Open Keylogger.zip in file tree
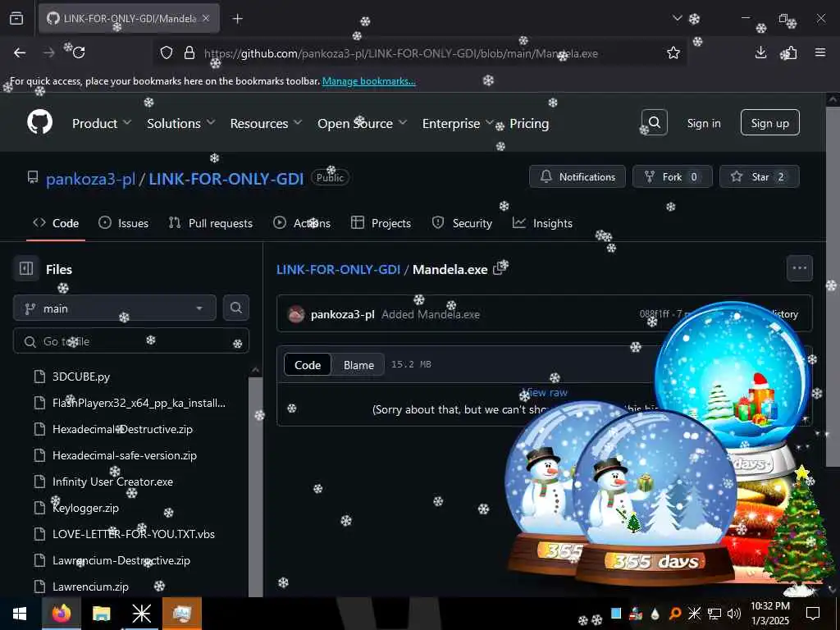The image size is (840, 630). coord(85,508)
